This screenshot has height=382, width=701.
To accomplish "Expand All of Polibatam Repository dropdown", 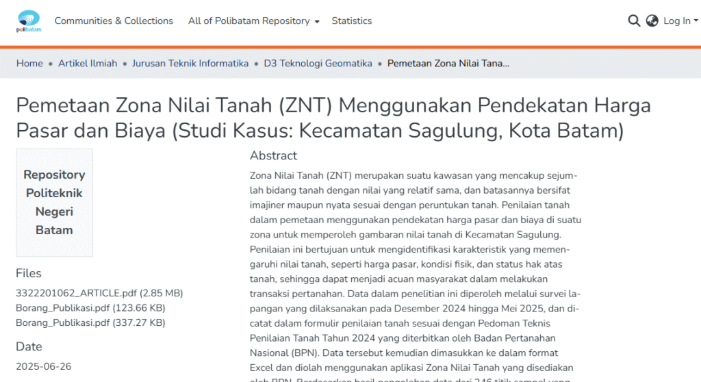I will coord(253,21).
